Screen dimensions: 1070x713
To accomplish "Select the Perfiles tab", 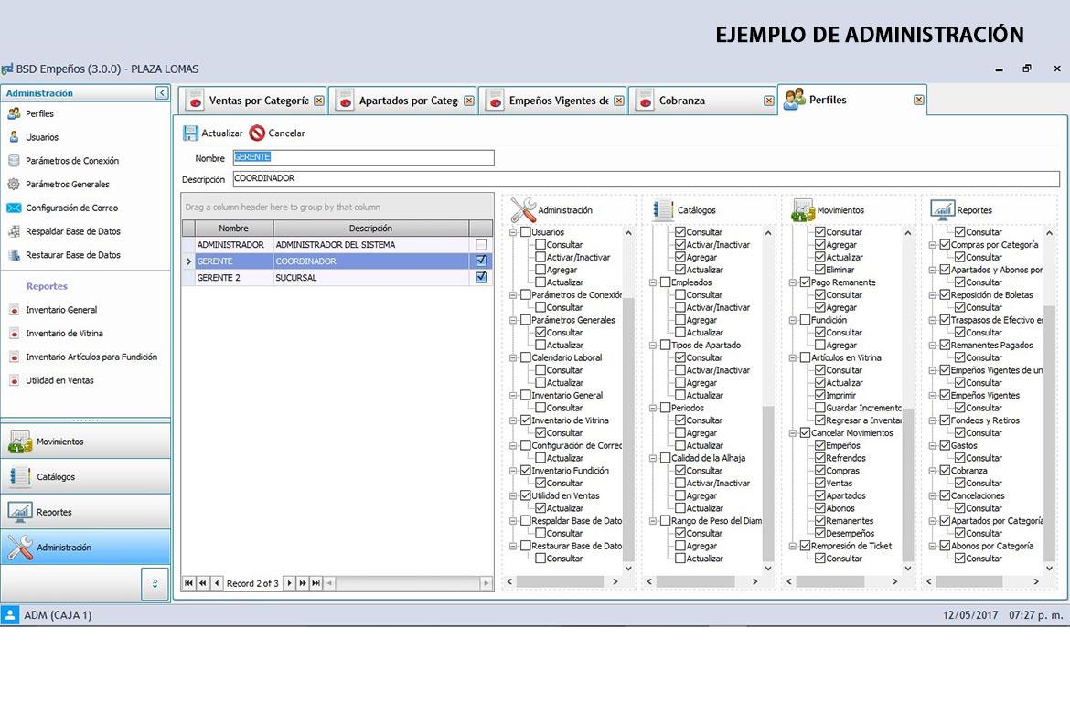I will tap(852, 100).
